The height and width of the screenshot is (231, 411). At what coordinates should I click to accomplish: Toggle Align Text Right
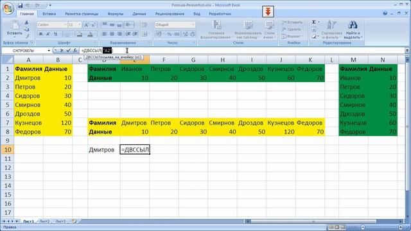[119, 34]
